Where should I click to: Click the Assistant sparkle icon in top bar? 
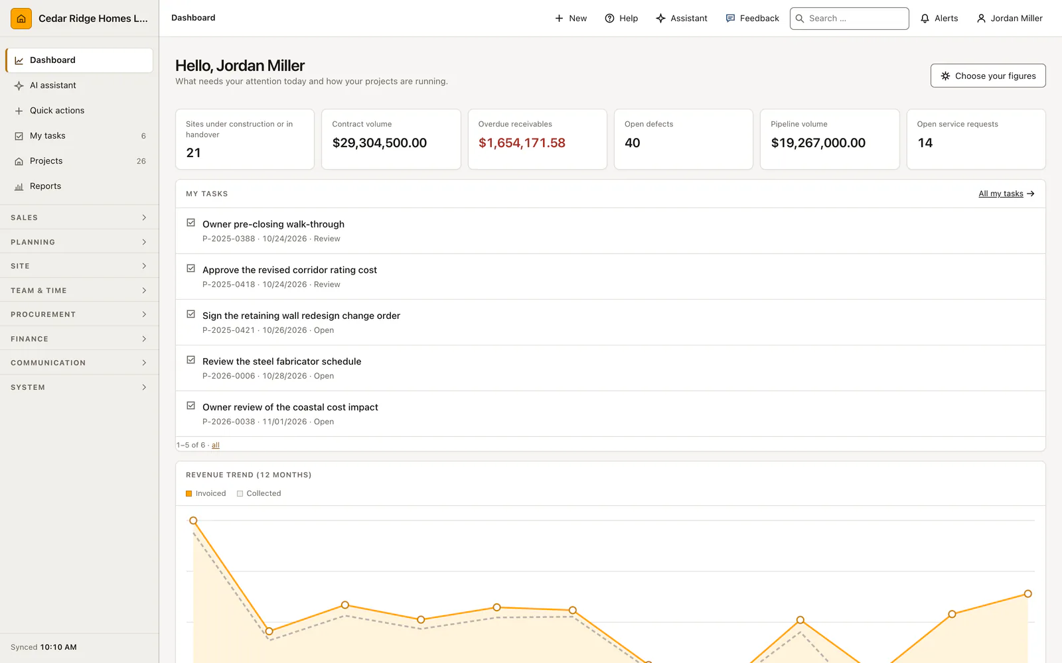point(660,19)
